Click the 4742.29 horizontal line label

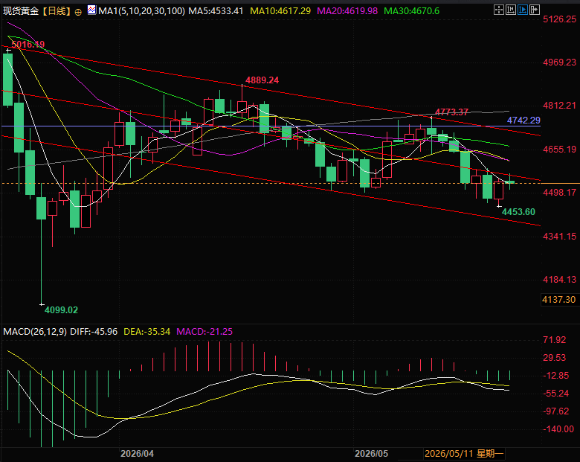[x=523, y=121]
